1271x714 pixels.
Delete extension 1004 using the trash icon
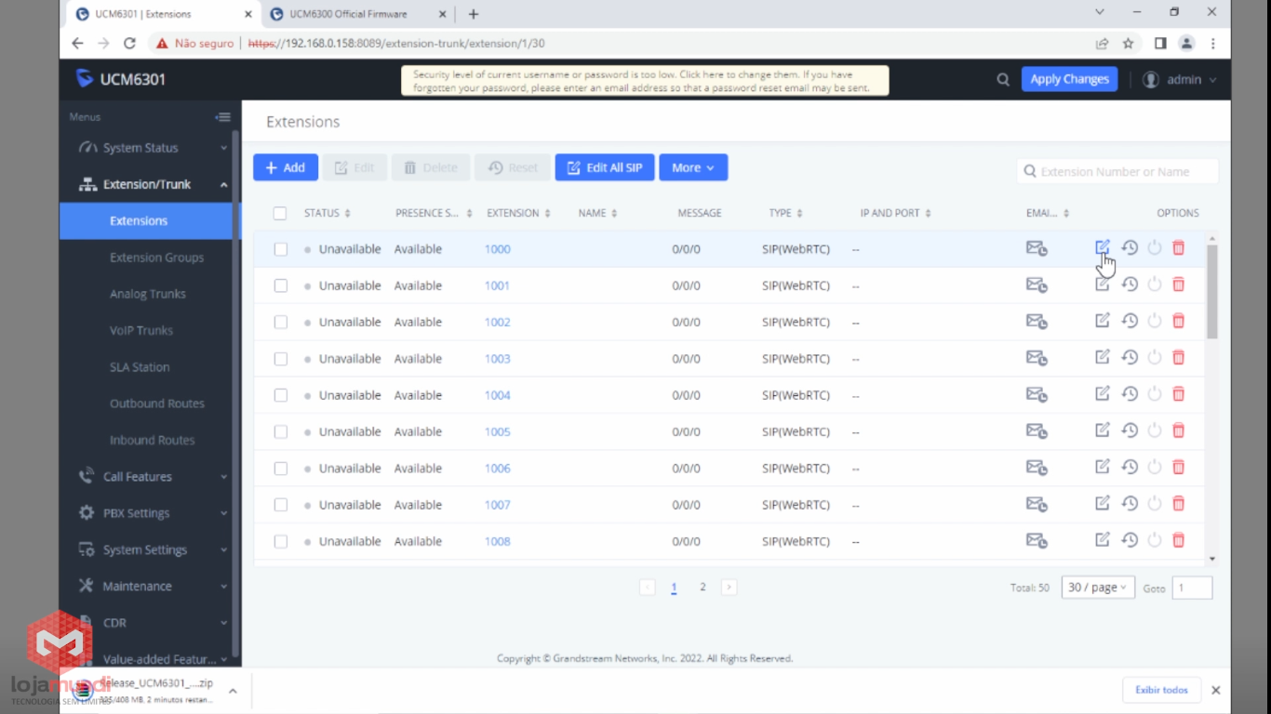(x=1178, y=394)
